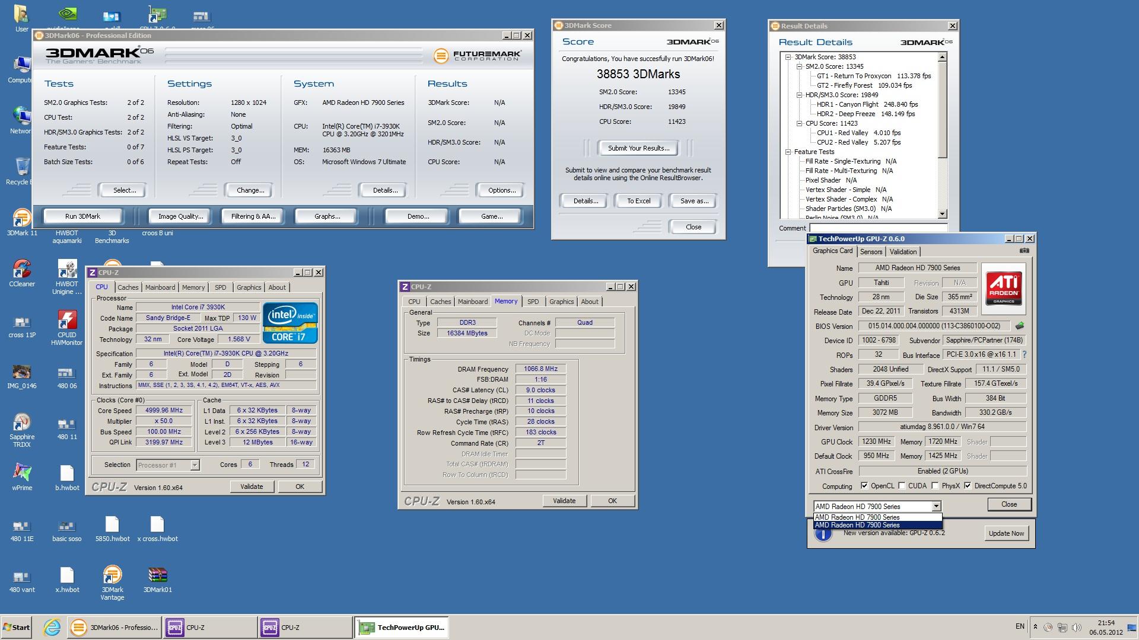Collapse the 3DMark Score: 38853 tree node

tap(788, 57)
